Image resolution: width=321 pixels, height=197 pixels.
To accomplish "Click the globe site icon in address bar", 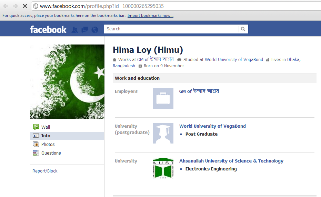I will tap(36, 6).
